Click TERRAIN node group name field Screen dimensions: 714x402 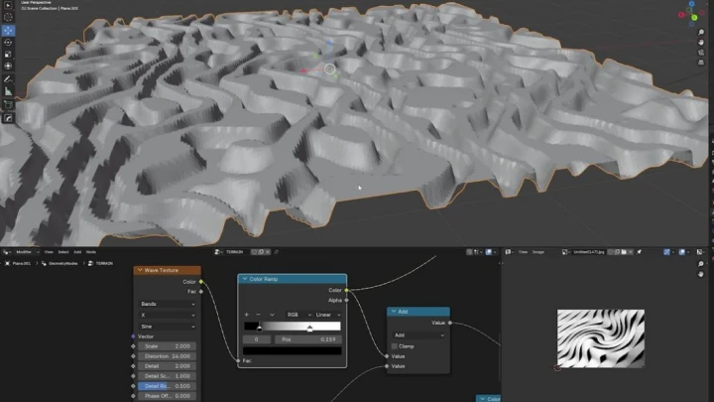click(x=236, y=251)
